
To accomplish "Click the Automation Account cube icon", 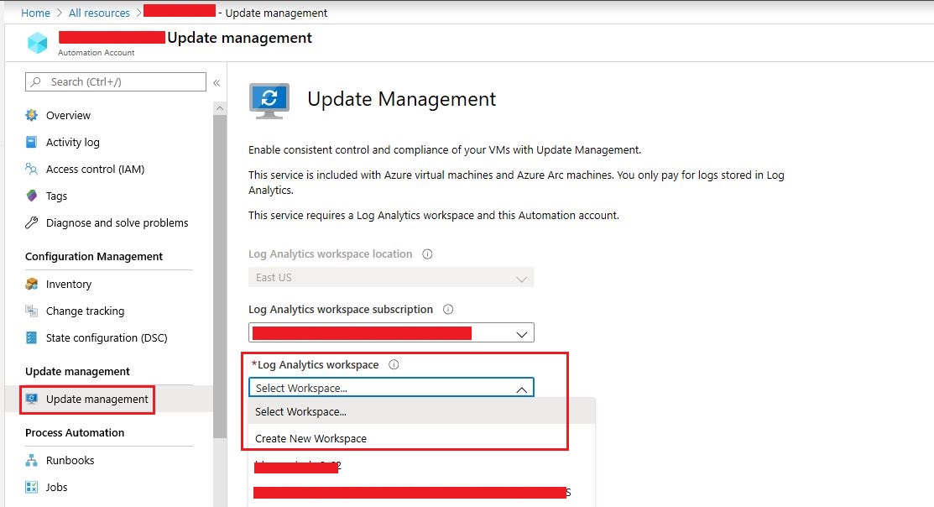I will (38, 43).
